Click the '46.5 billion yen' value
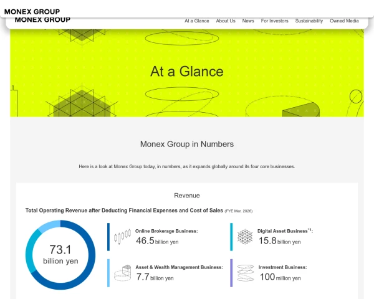374x299 pixels. (157, 241)
